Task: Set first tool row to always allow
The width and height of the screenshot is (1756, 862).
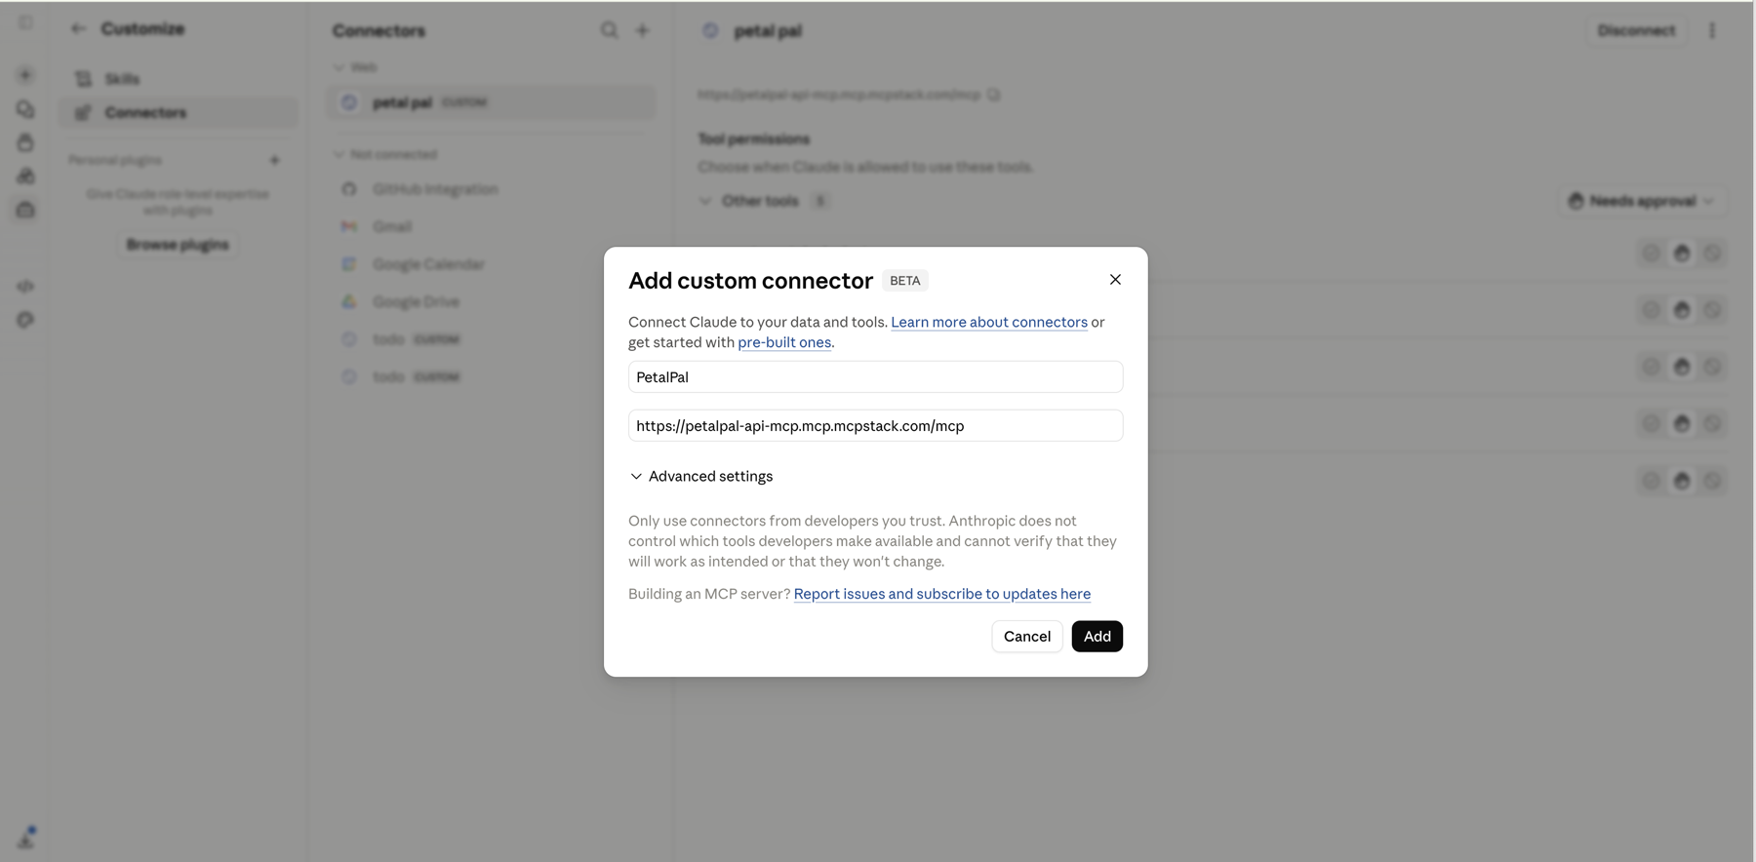Action: (x=1651, y=254)
